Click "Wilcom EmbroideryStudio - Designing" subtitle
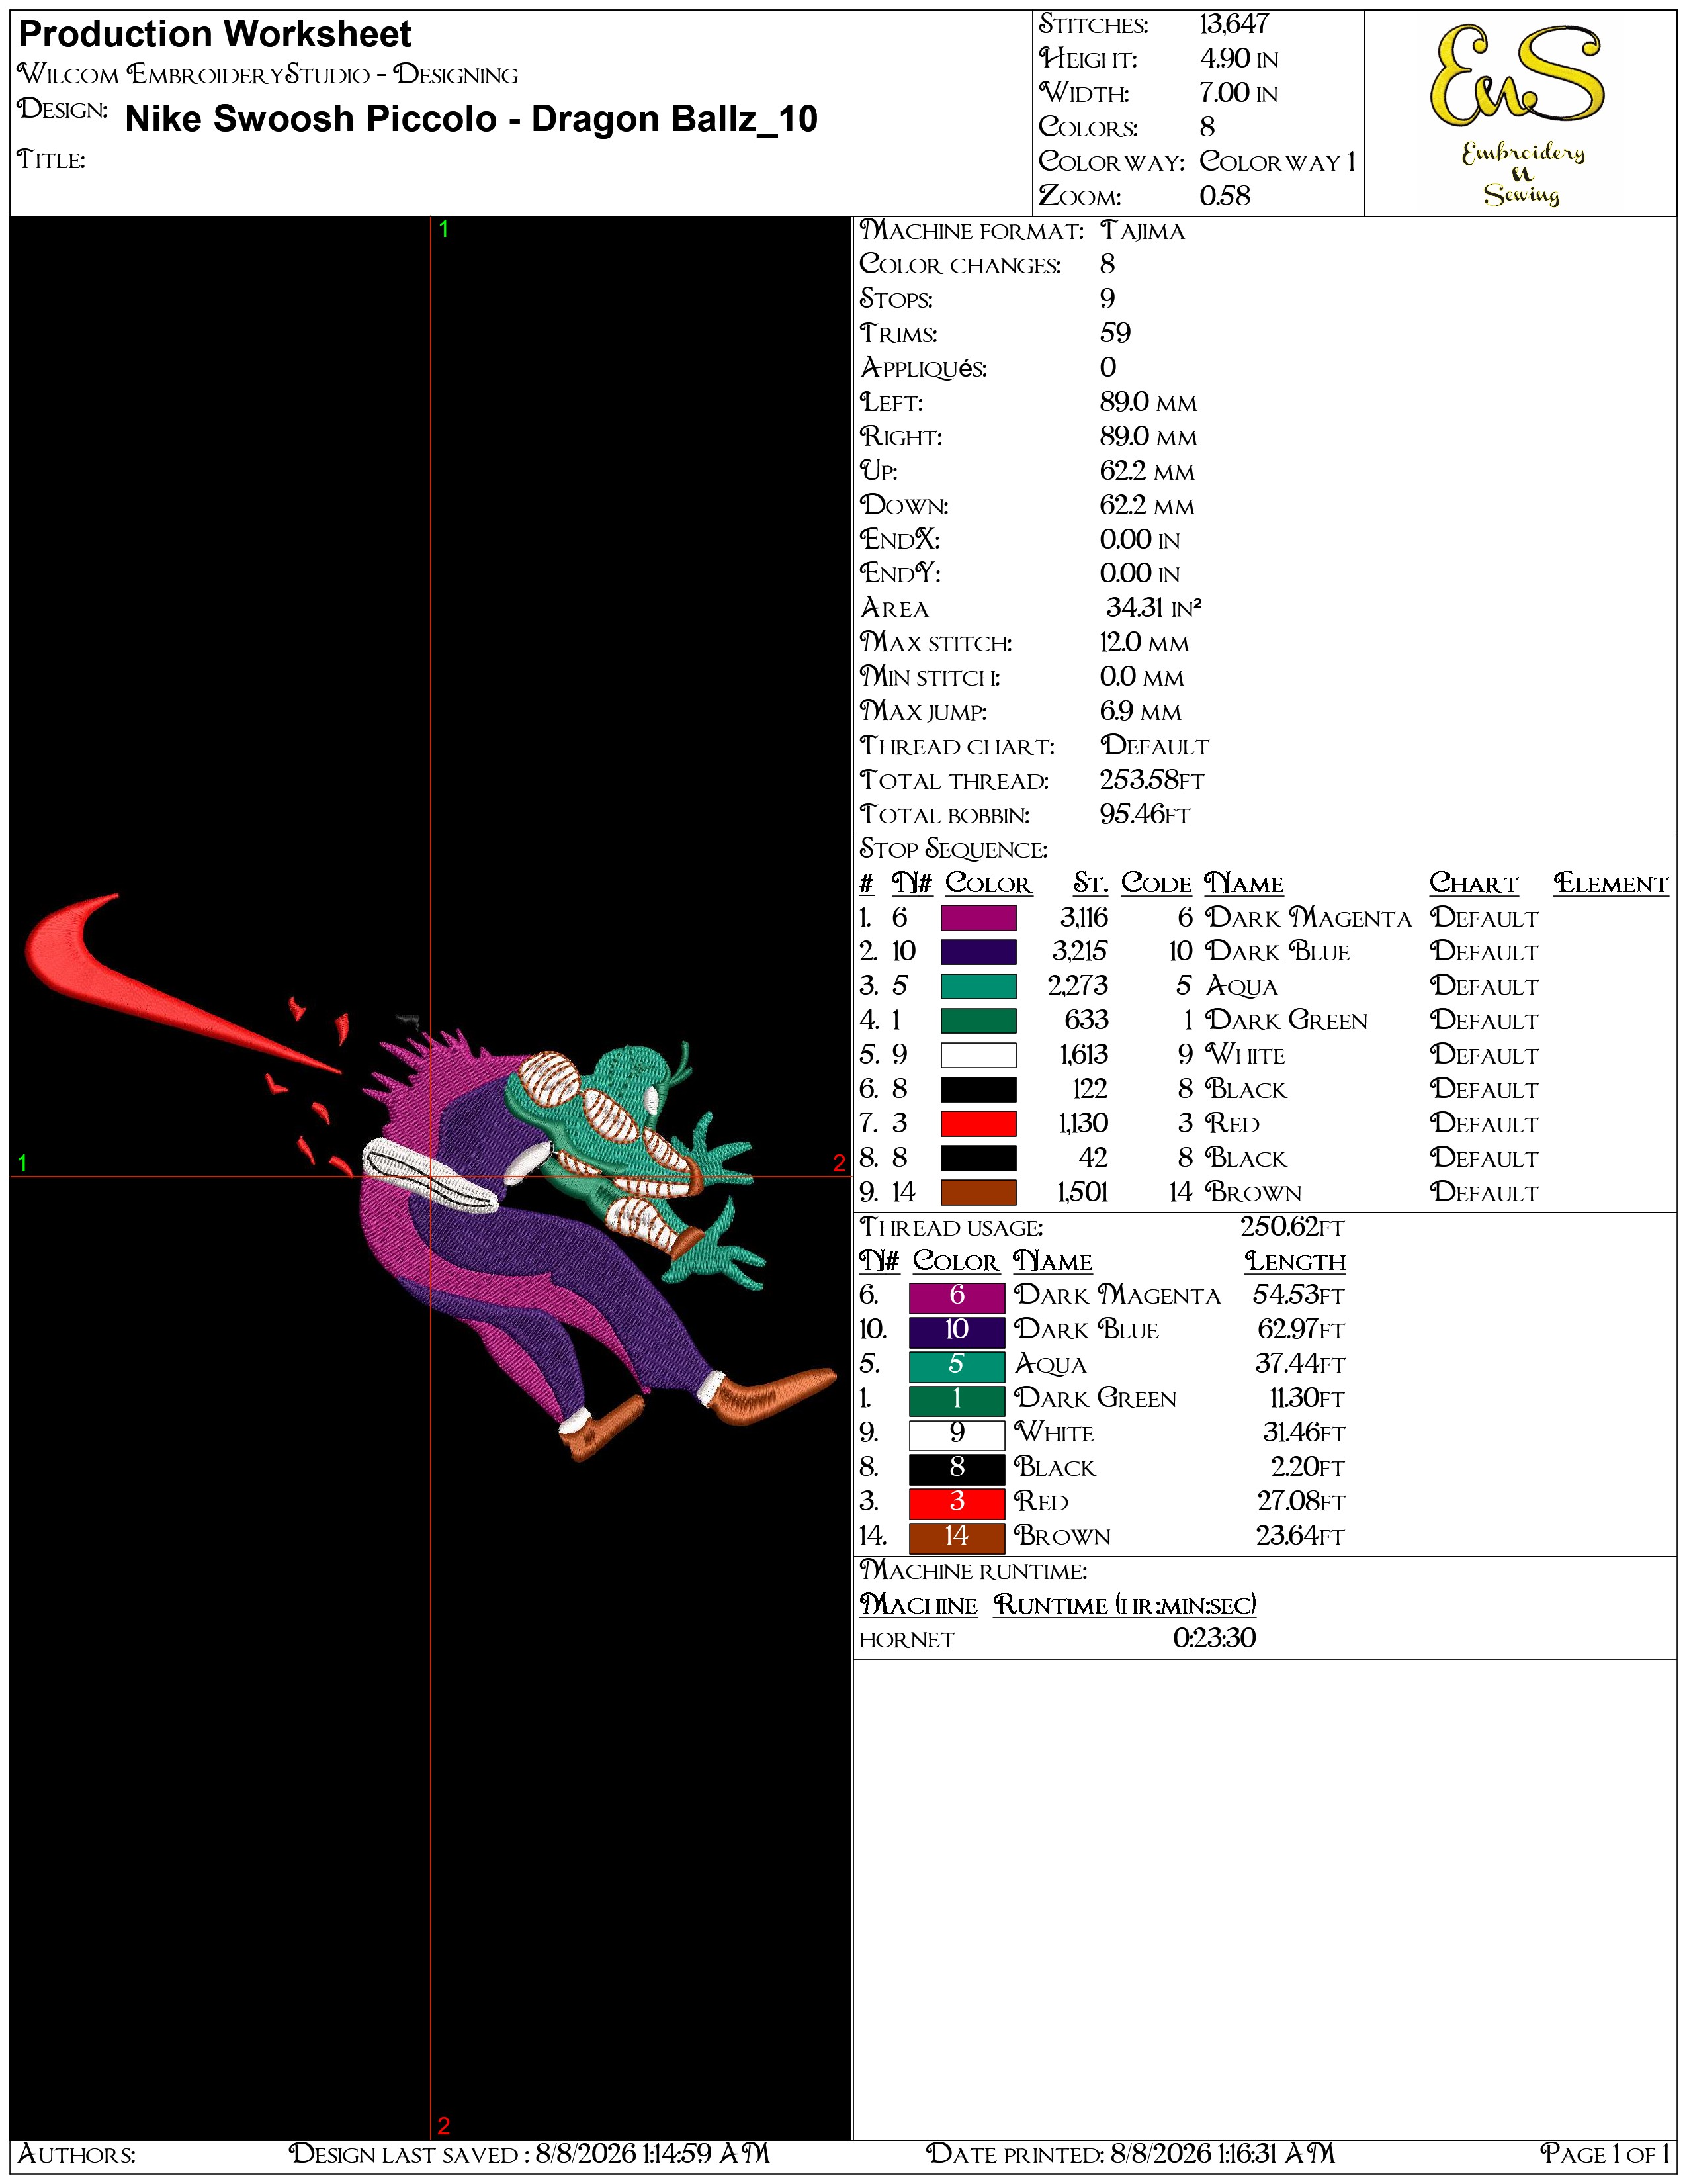1687x2184 pixels. pos(268,75)
